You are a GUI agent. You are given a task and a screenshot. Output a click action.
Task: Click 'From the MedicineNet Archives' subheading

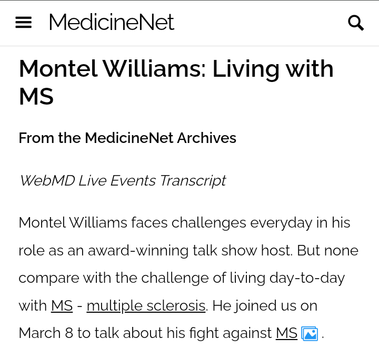(x=127, y=138)
